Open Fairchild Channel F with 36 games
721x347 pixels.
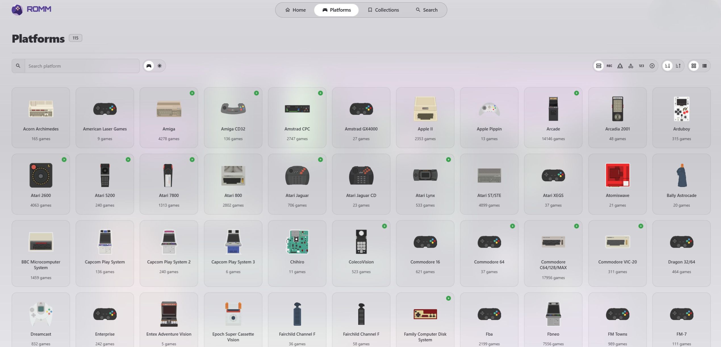coord(297,320)
